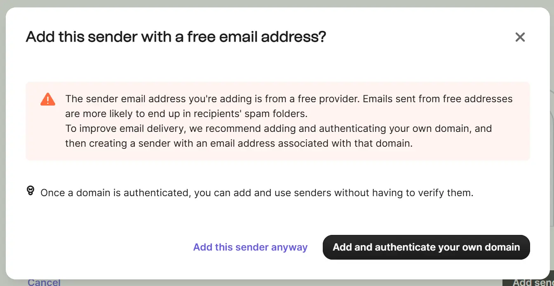Screen dimensions: 554x286
Task: Click the "Once a domain is authenticated" tip text
Action: pos(257,192)
